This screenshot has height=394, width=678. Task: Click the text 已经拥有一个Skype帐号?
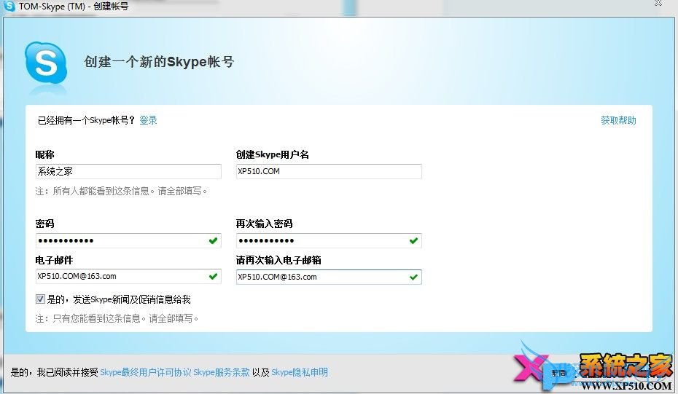click(x=87, y=121)
